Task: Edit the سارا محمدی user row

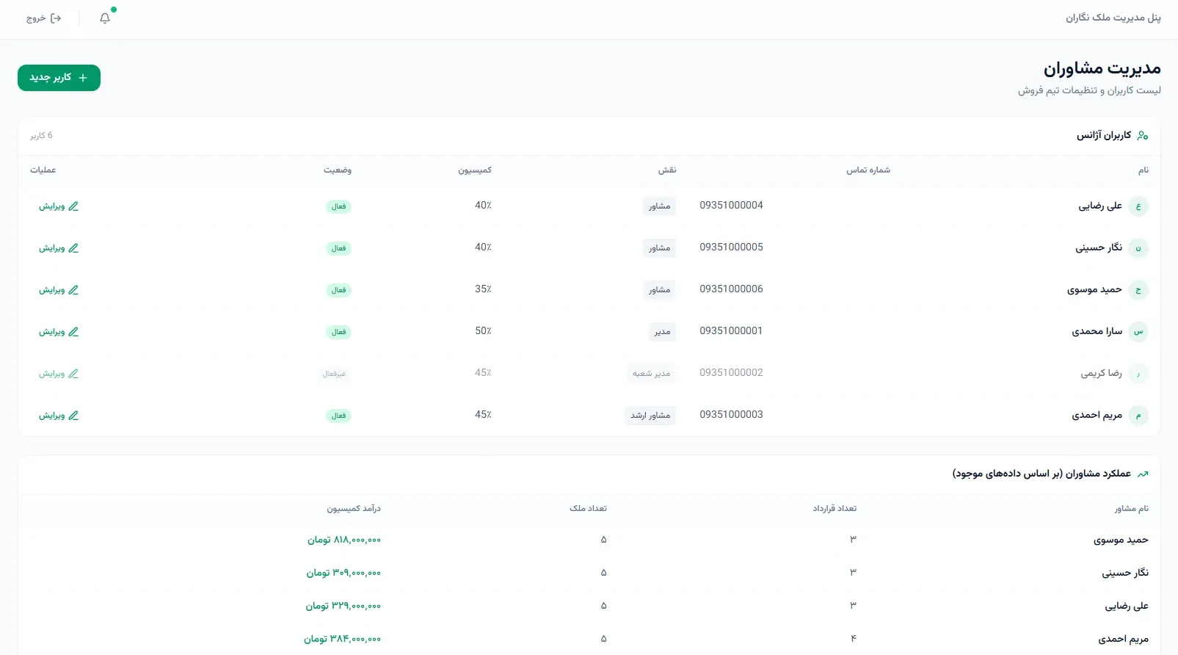Action: click(59, 332)
